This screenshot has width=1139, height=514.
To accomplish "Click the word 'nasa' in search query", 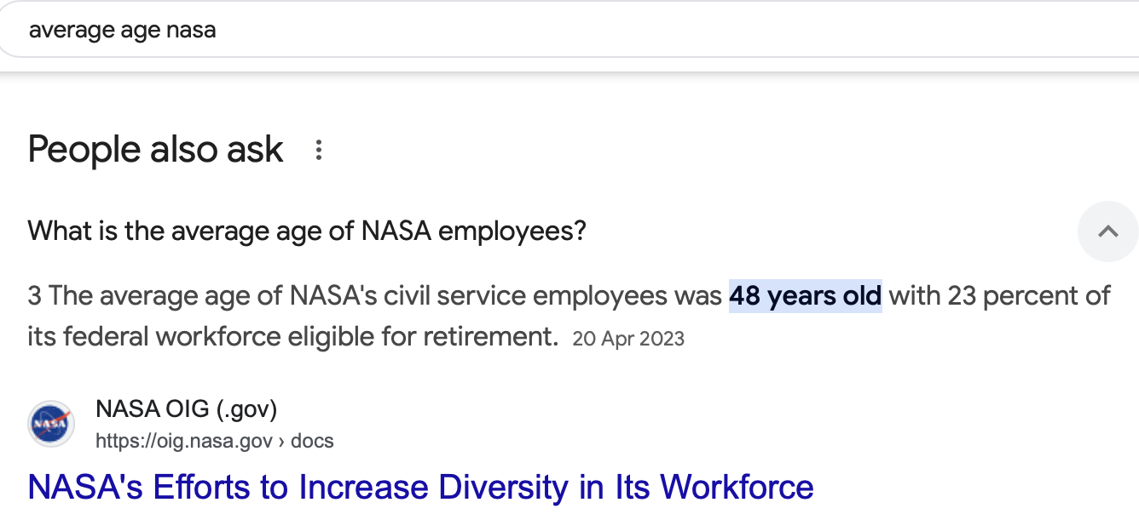I will [x=191, y=31].
